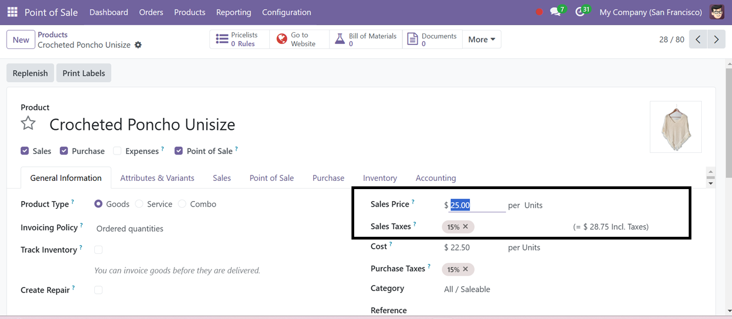The height and width of the screenshot is (319, 732).
Task: Show help tooltip for Track Inventory
Action: [81, 247]
